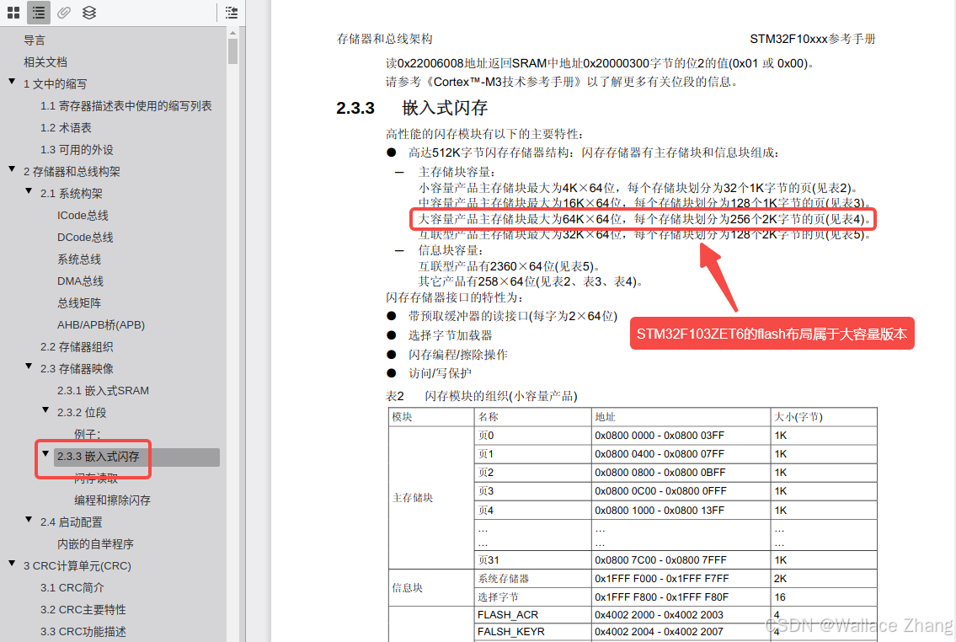Select the 'ICode总线' bookmark
The width and height of the screenshot is (956, 642).
[83, 215]
